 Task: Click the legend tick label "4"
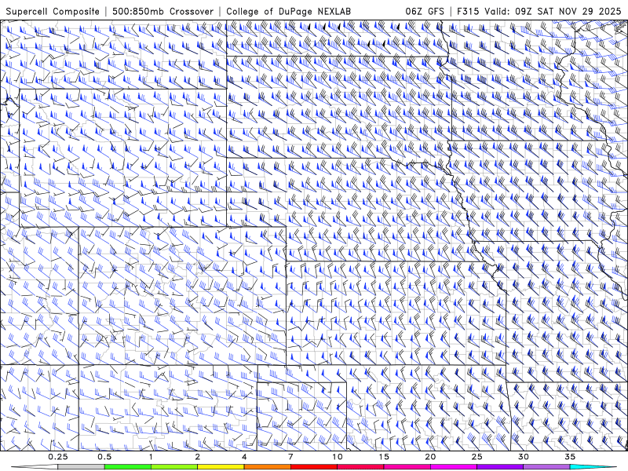coord(244,457)
